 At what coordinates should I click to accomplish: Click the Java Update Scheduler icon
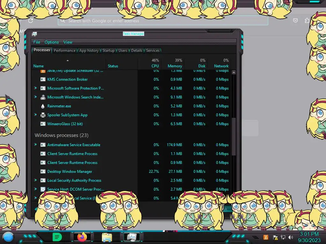click(43, 71)
